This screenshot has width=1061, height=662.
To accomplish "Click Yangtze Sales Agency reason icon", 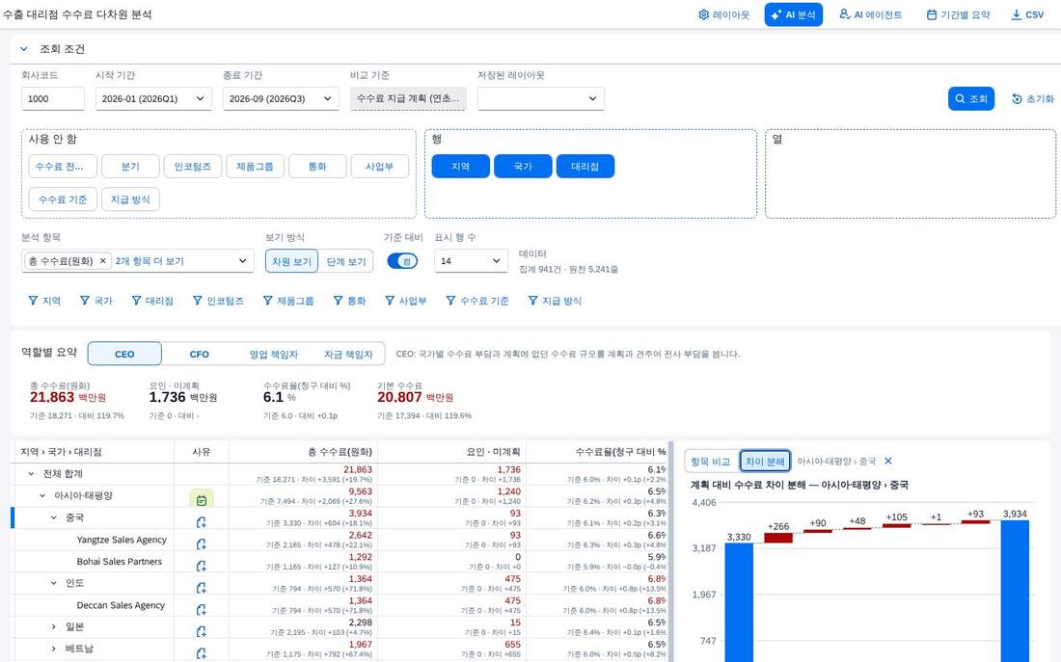I will pyautogui.click(x=201, y=543).
